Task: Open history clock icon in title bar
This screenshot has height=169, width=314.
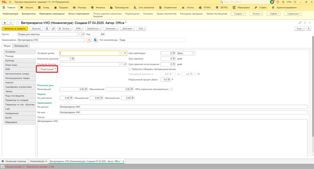Action: click(278, 2)
